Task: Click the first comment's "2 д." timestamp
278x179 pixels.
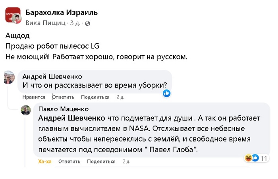Action: click(120, 97)
